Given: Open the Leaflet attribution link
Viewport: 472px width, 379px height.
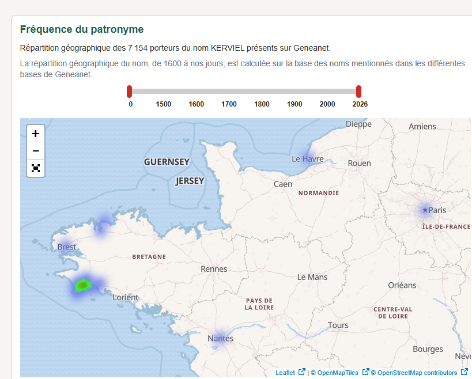Looking at the screenshot, I should (285, 373).
